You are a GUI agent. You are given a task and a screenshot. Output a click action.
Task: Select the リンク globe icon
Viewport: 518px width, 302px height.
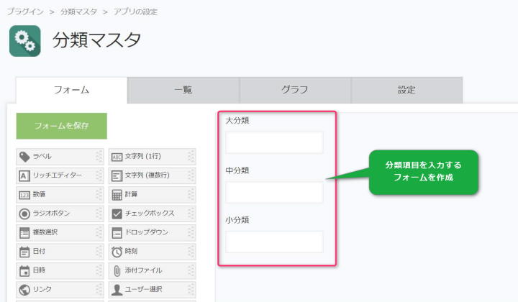click(24, 290)
